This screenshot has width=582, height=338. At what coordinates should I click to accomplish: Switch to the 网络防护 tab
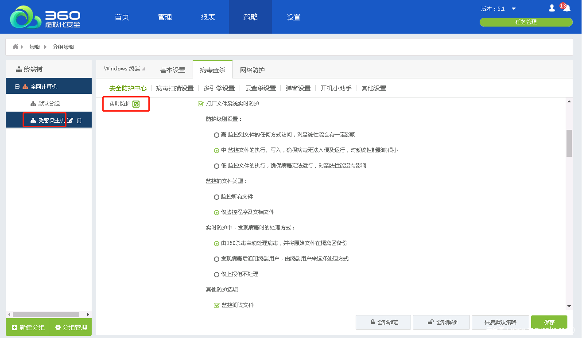click(x=252, y=70)
